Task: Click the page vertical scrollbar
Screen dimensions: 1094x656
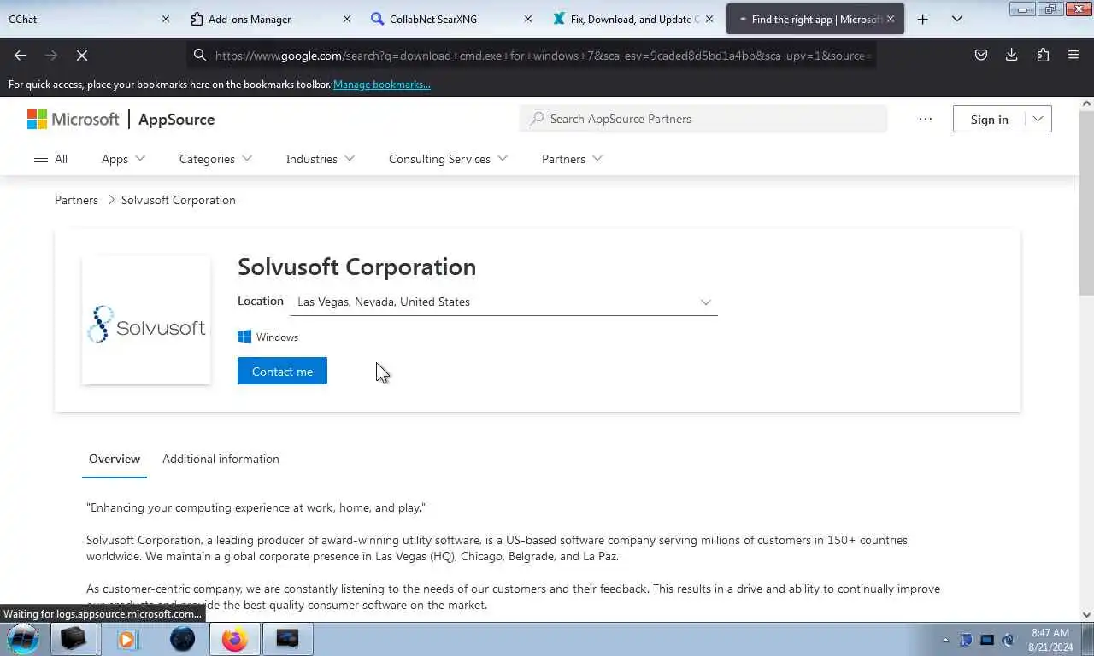Action: tap(1086, 202)
